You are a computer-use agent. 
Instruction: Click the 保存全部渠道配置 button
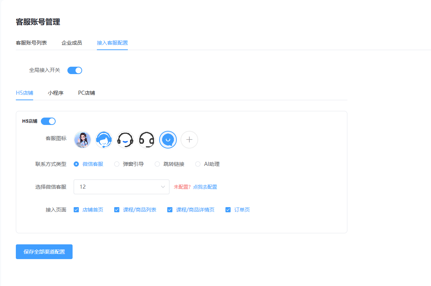tap(44, 252)
